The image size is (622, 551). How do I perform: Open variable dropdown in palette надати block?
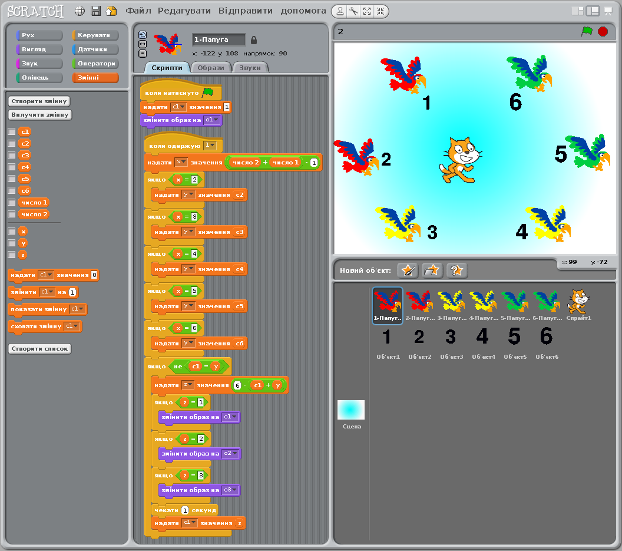pos(45,275)
